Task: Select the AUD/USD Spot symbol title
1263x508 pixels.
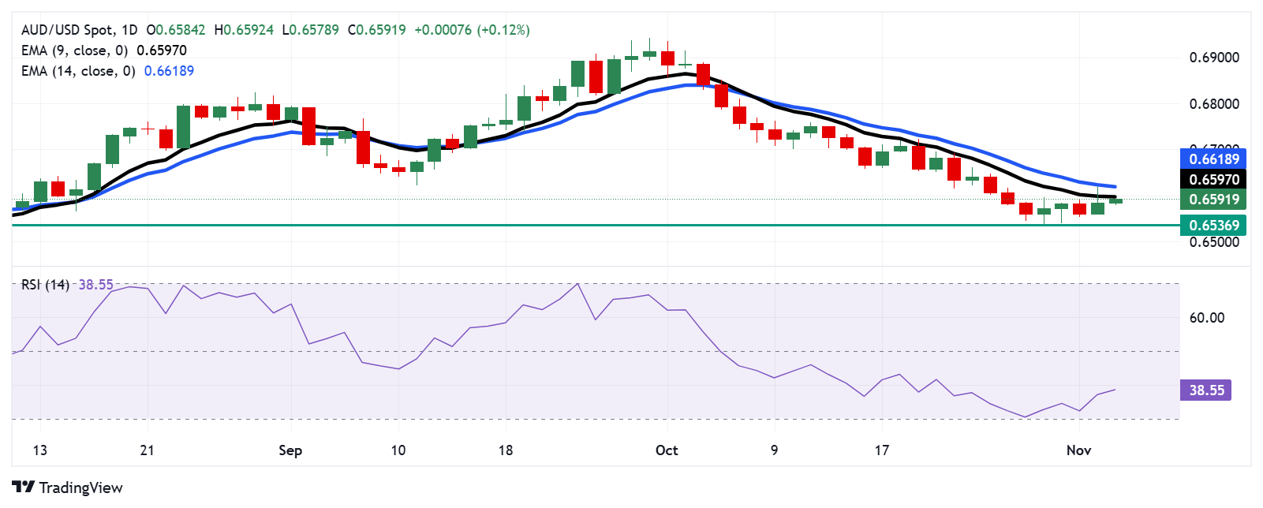Action: click(x=68, y=30)
